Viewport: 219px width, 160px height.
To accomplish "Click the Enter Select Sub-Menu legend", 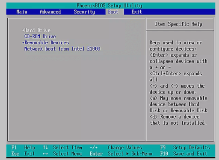I will click(x=121, y=154).
